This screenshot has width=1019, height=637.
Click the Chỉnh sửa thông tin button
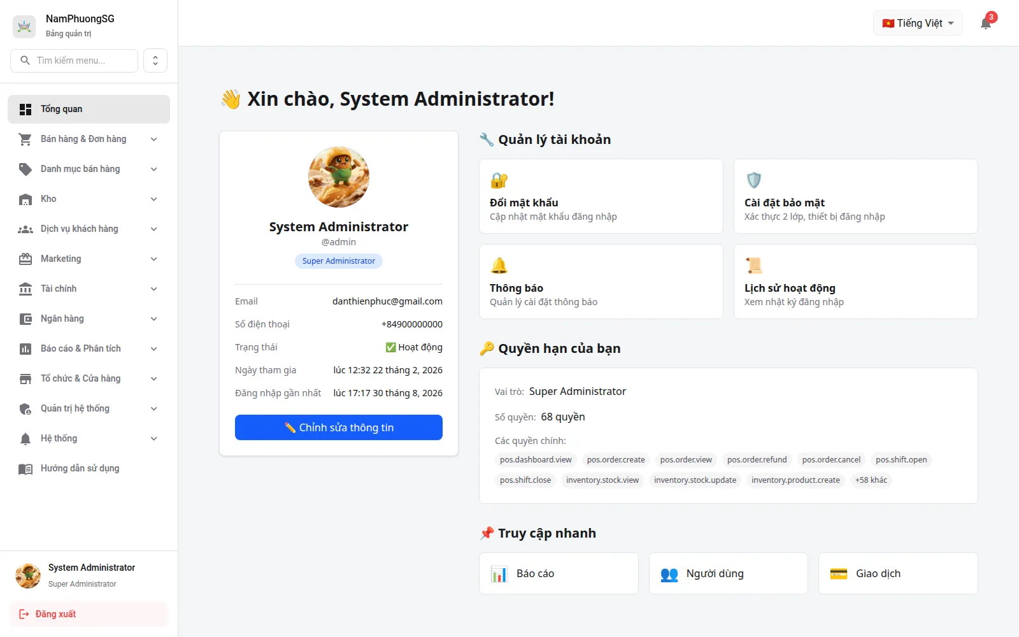tap(339, 427)
